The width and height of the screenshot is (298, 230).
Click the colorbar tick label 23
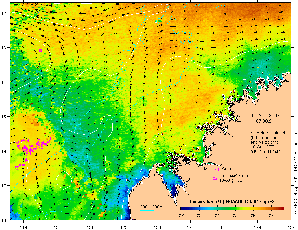point(199,215)
